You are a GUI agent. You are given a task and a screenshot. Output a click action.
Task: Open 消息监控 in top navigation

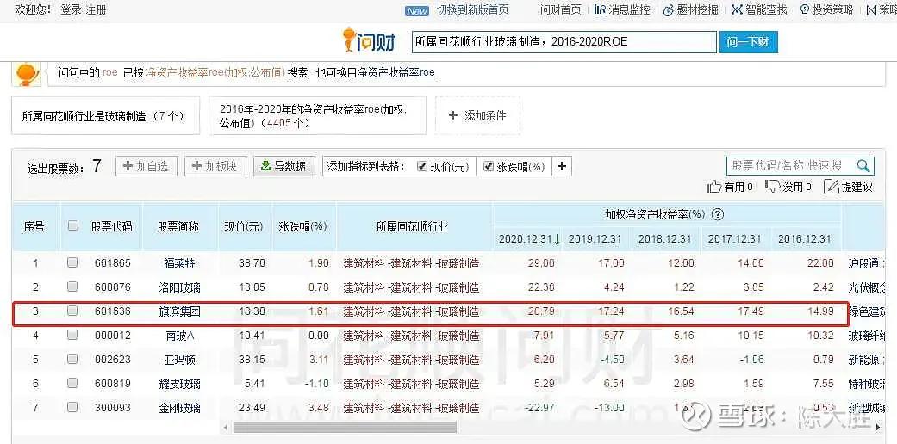click(629, 9)
